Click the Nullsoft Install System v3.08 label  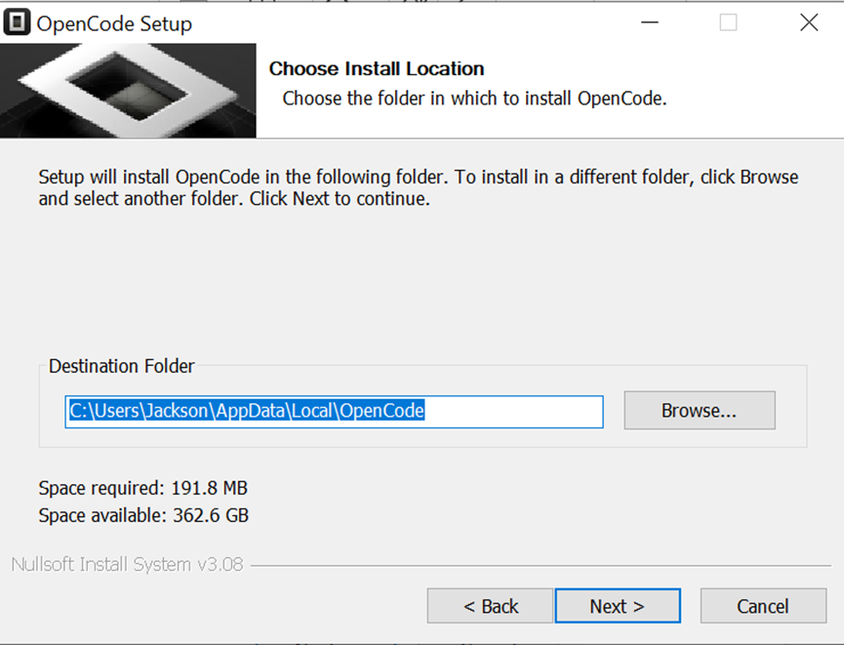tap(127, 564)
